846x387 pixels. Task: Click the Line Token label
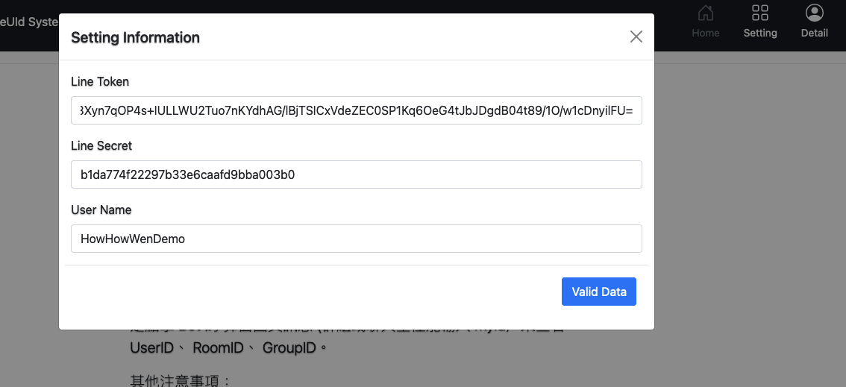[100, 82]
